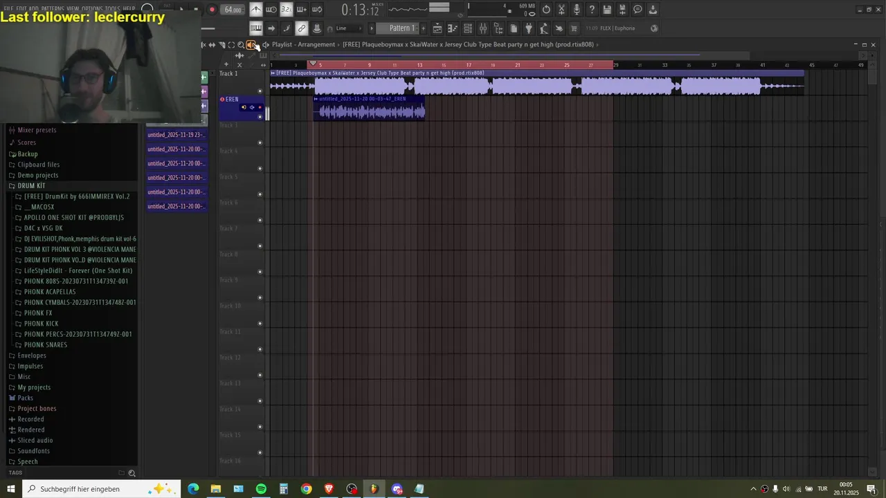
Task: Open the plugin picker plug icon
Action: point(529,28)
